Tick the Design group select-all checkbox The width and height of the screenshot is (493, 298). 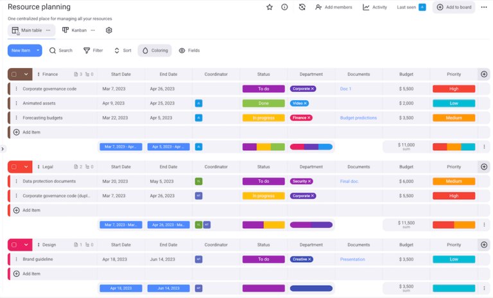click(14, 245)
